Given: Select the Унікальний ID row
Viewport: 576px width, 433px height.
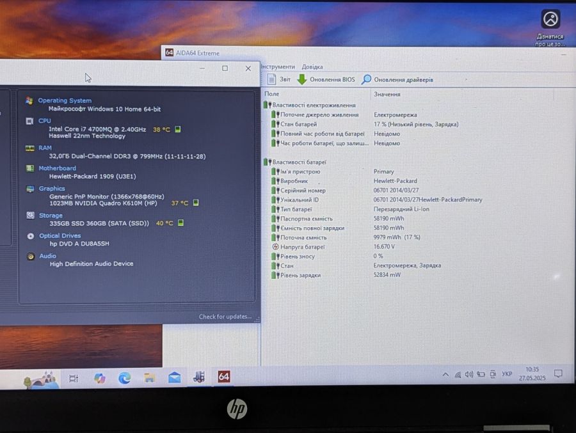Looking at the screenshot, I should tap(376, 200).
